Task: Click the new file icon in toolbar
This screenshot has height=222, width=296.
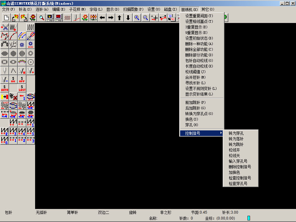Action: click(x=6, y=18)
